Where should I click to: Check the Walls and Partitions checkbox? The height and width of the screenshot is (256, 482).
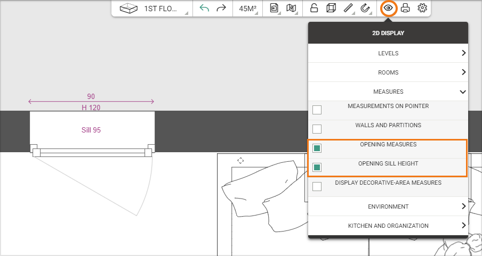(x=317, y=129)
